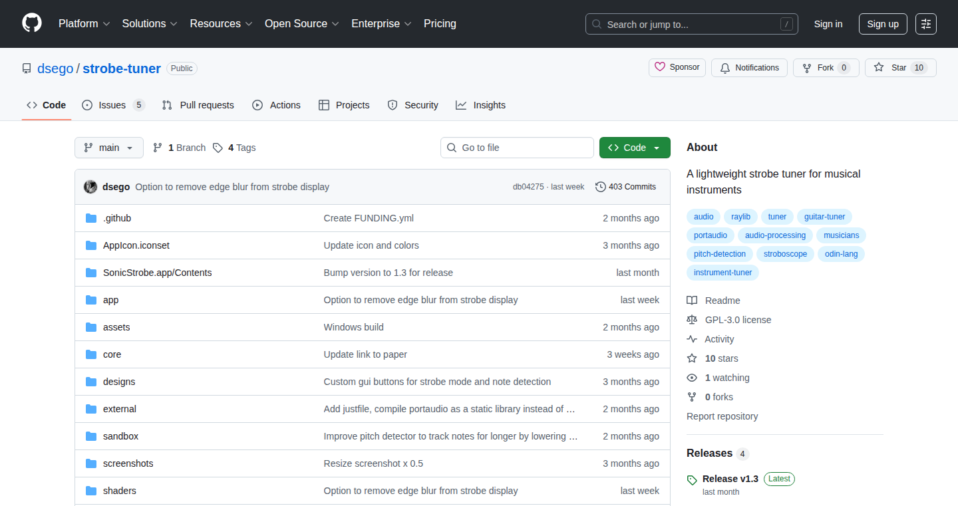Click the folder icon beside shaders
This screenshot has width=958, height=506.
[x=91, y=491]
